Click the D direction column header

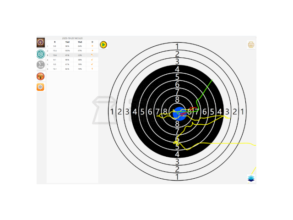[92, 42]
